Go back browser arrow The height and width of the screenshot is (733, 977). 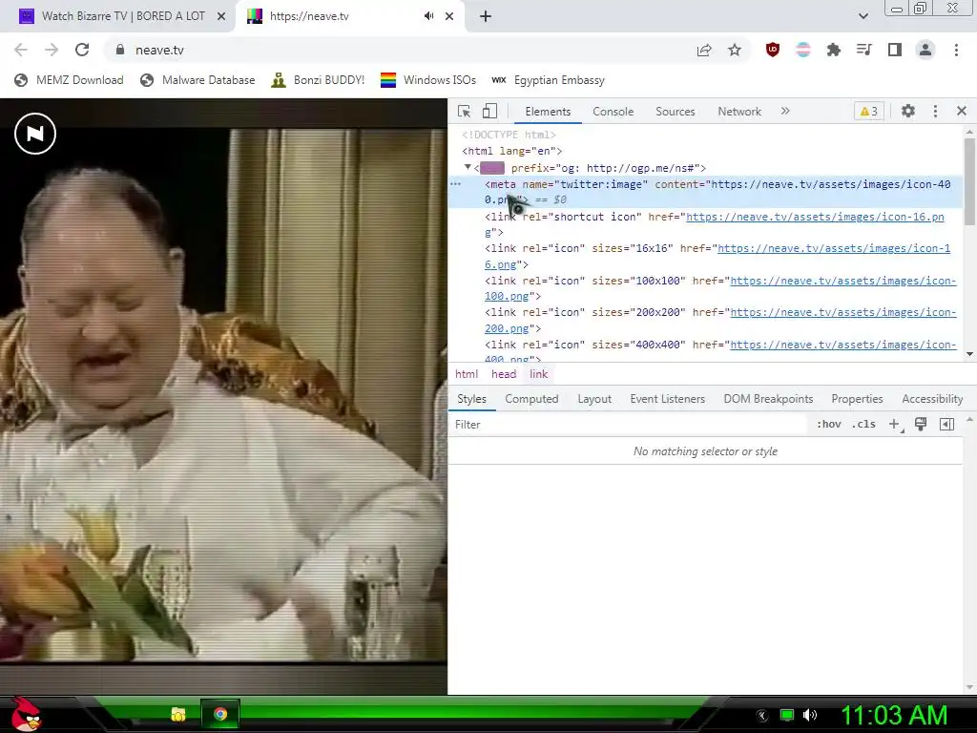click(21, 50)
